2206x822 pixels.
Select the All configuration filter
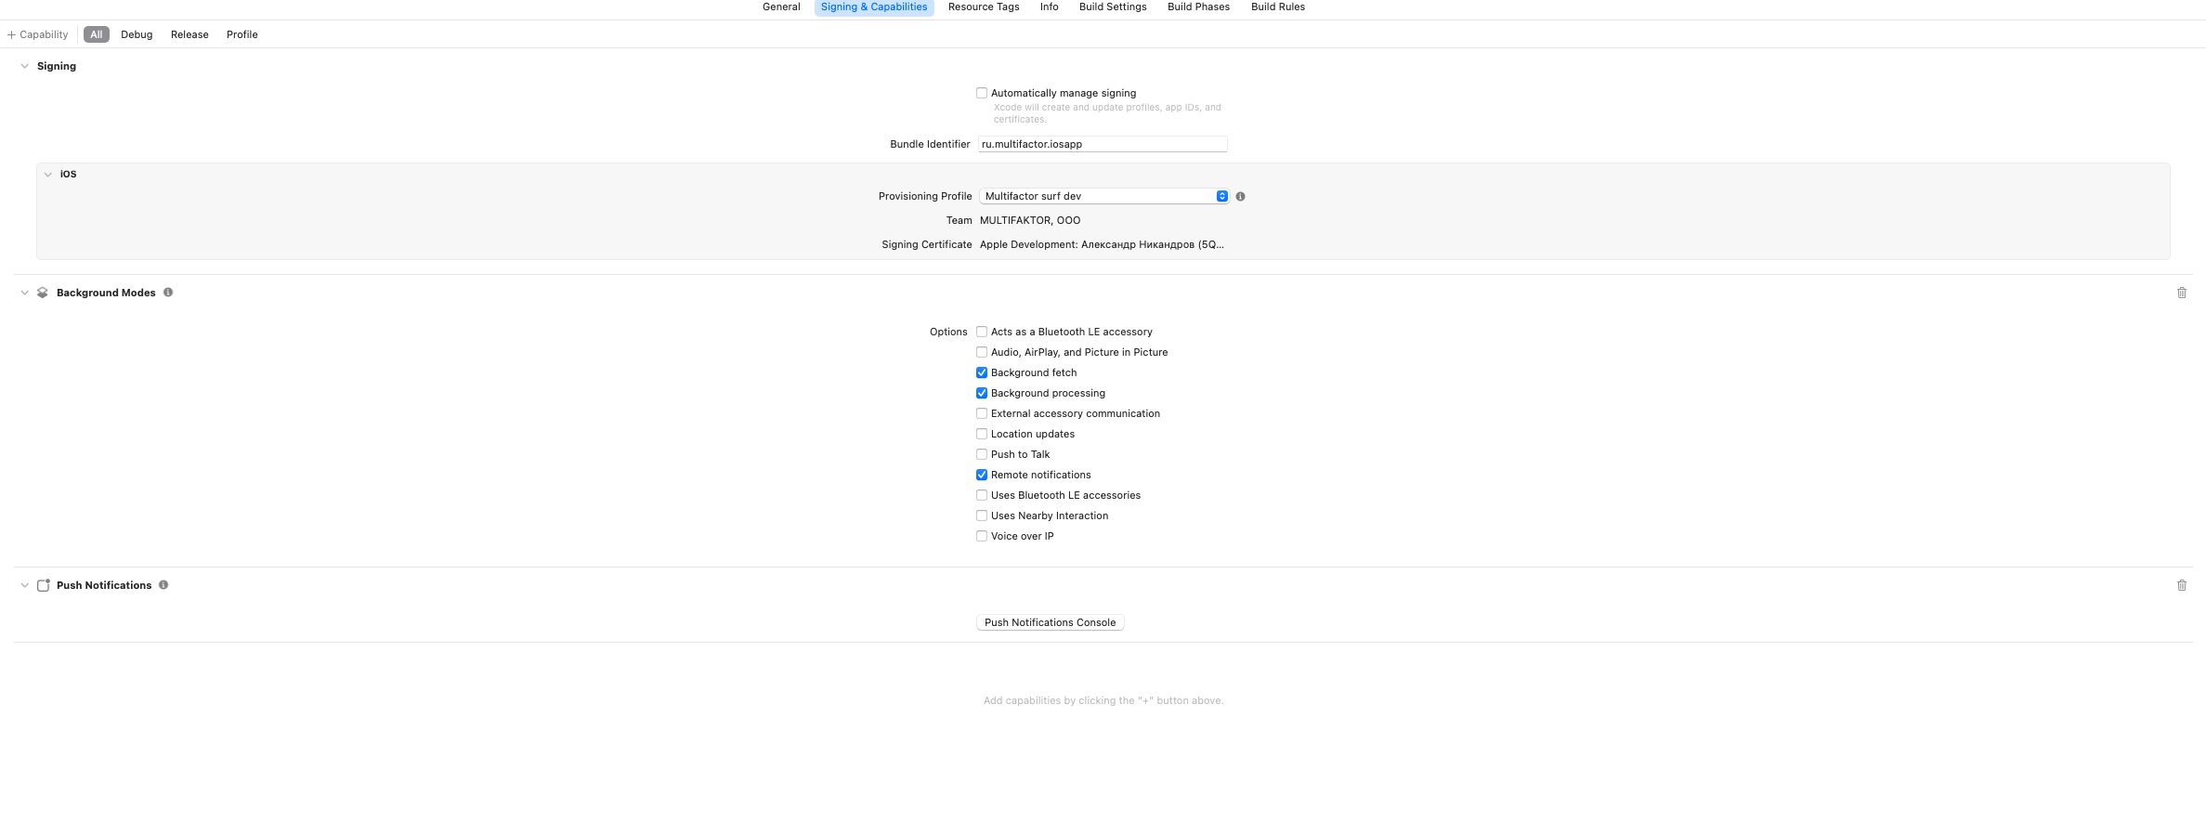(97, 34)
